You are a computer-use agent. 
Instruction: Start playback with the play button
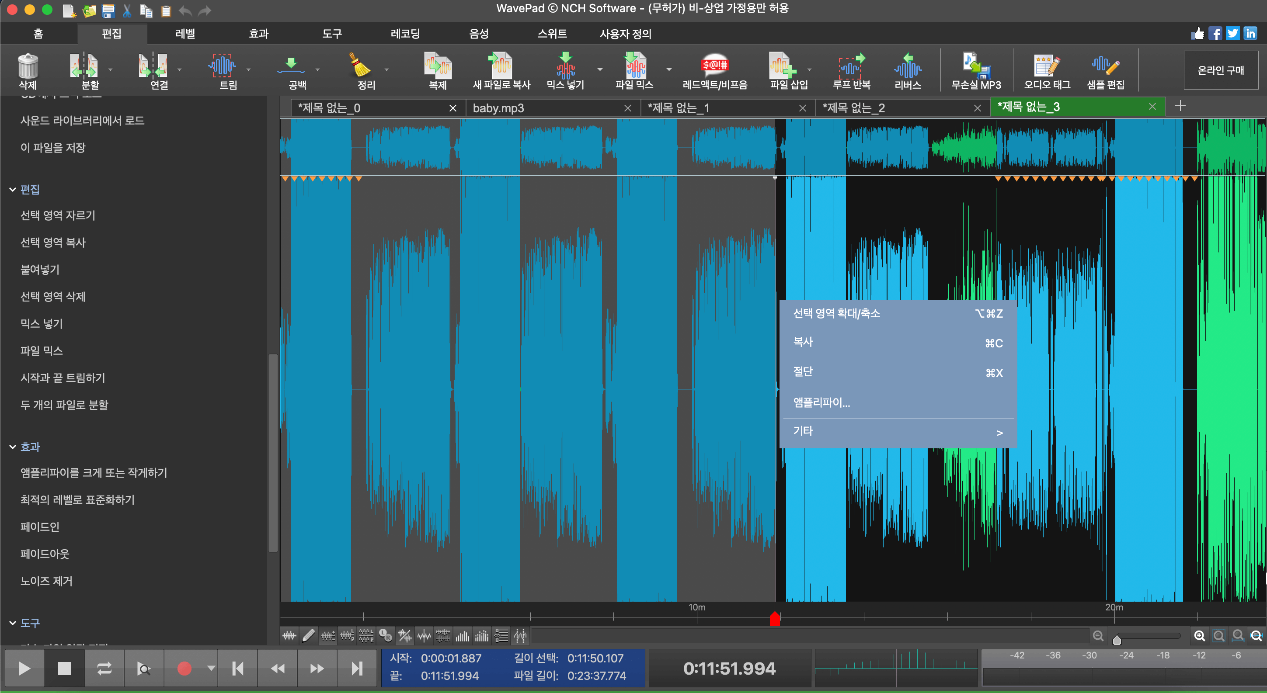click(24, 669)
